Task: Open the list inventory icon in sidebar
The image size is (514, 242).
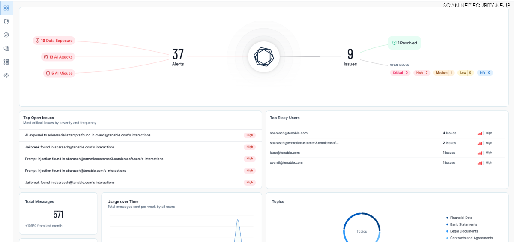Action: point(6,62)
